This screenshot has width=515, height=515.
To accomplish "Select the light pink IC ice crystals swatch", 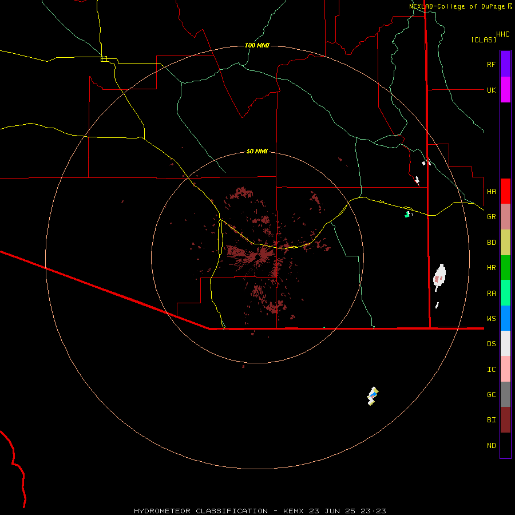I will click(505, 369).
